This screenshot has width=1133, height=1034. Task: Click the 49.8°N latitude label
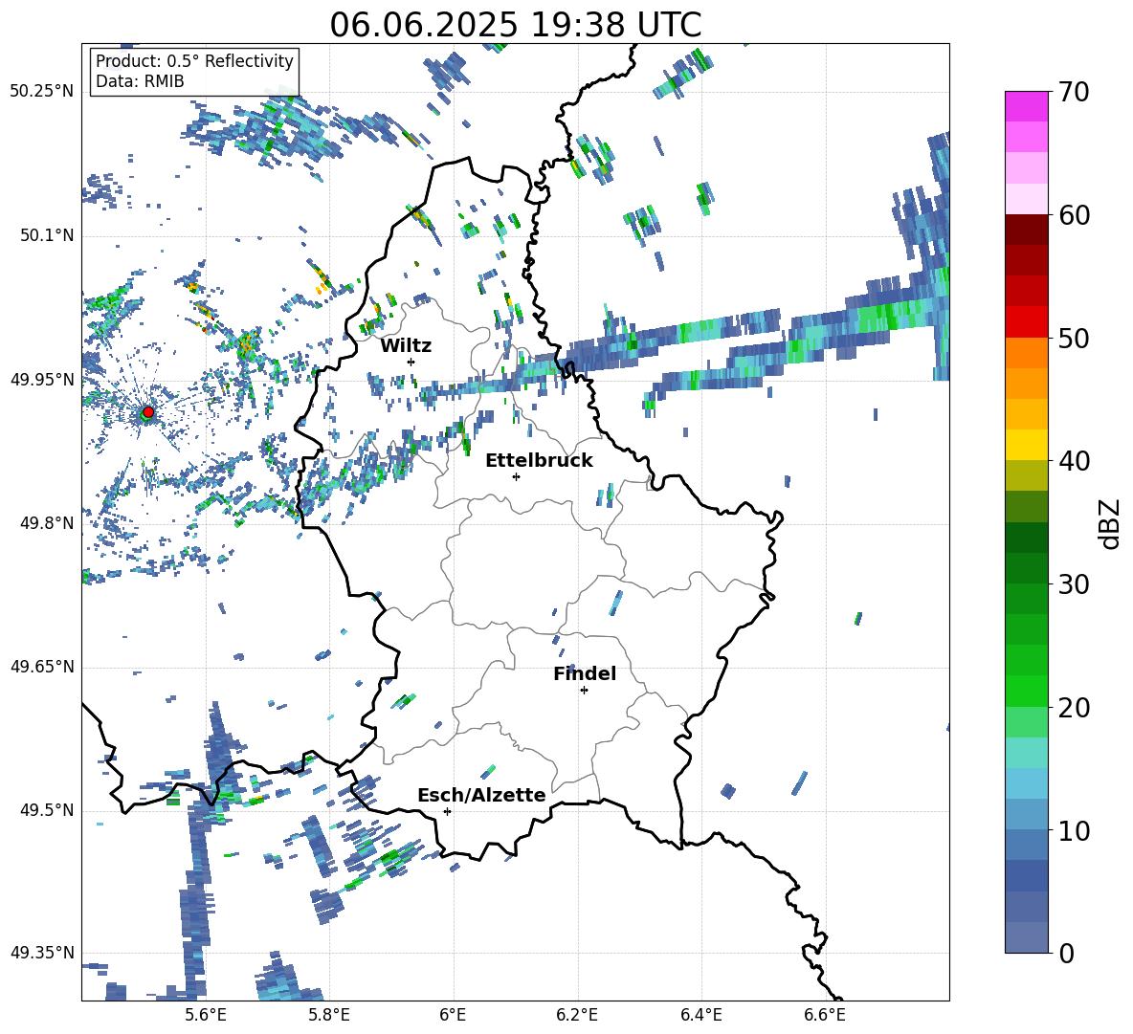[x=46, y=523]
